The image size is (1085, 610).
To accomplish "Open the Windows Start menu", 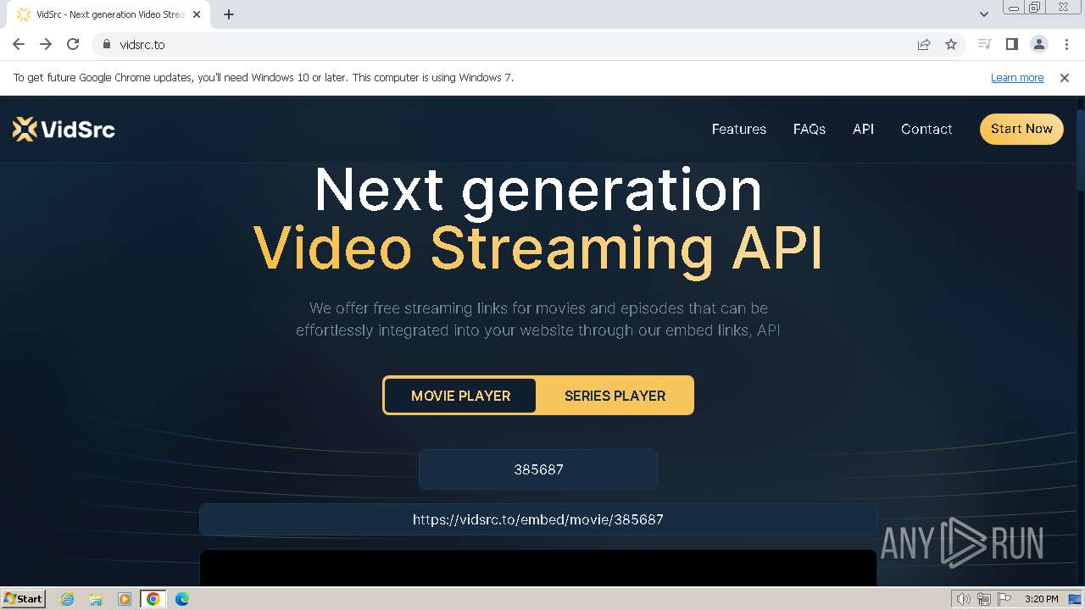I will point(23,599).
